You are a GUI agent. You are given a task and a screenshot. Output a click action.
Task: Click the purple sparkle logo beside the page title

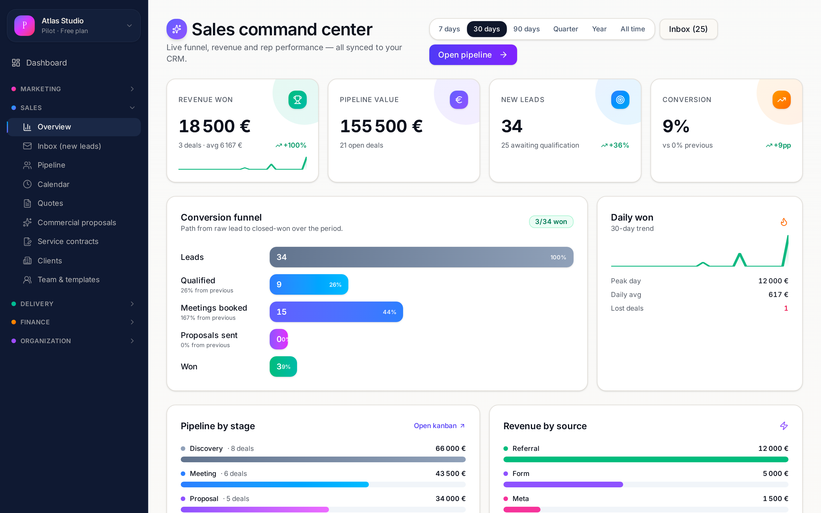[176, 29]
